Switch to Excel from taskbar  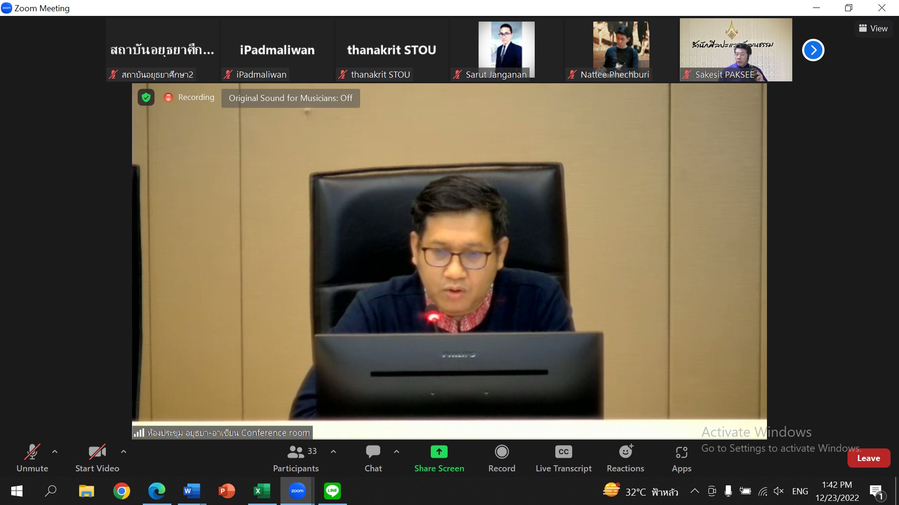click(x=262, y=491)
